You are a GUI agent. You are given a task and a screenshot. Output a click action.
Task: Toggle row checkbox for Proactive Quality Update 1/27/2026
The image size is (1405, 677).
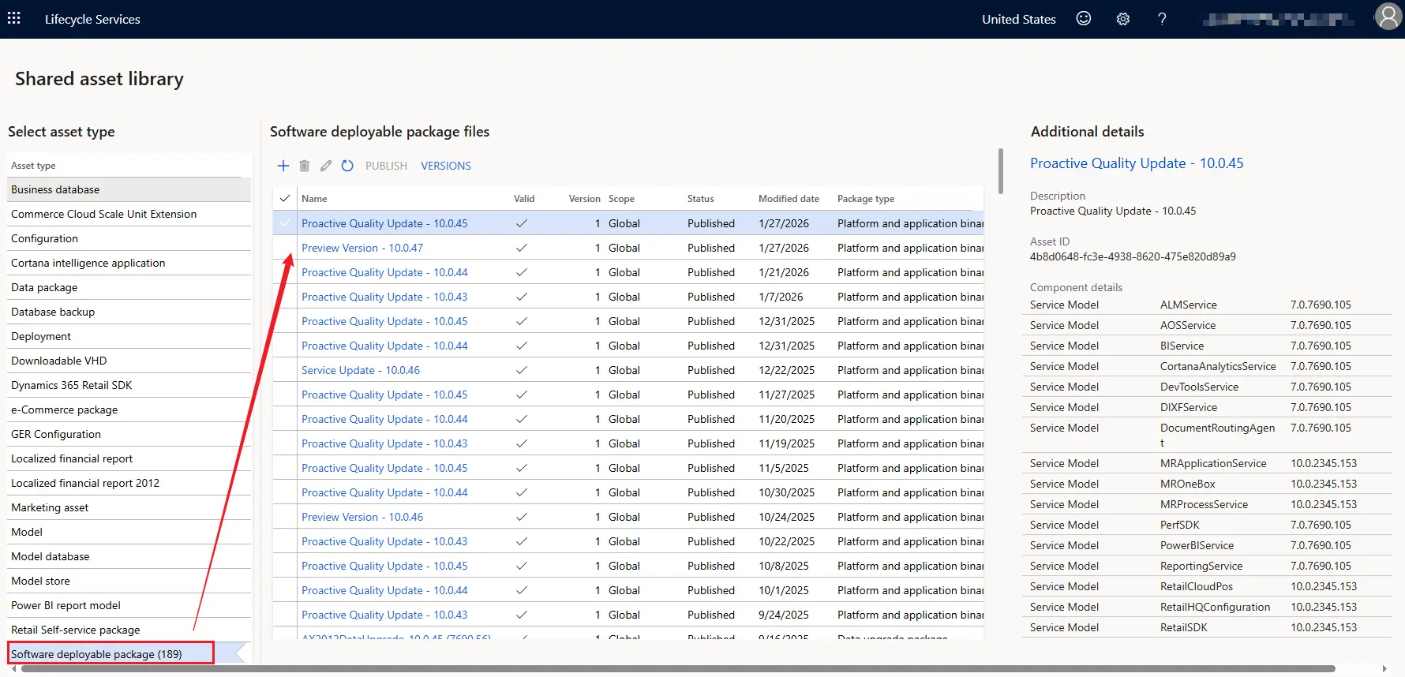(285, 223)
